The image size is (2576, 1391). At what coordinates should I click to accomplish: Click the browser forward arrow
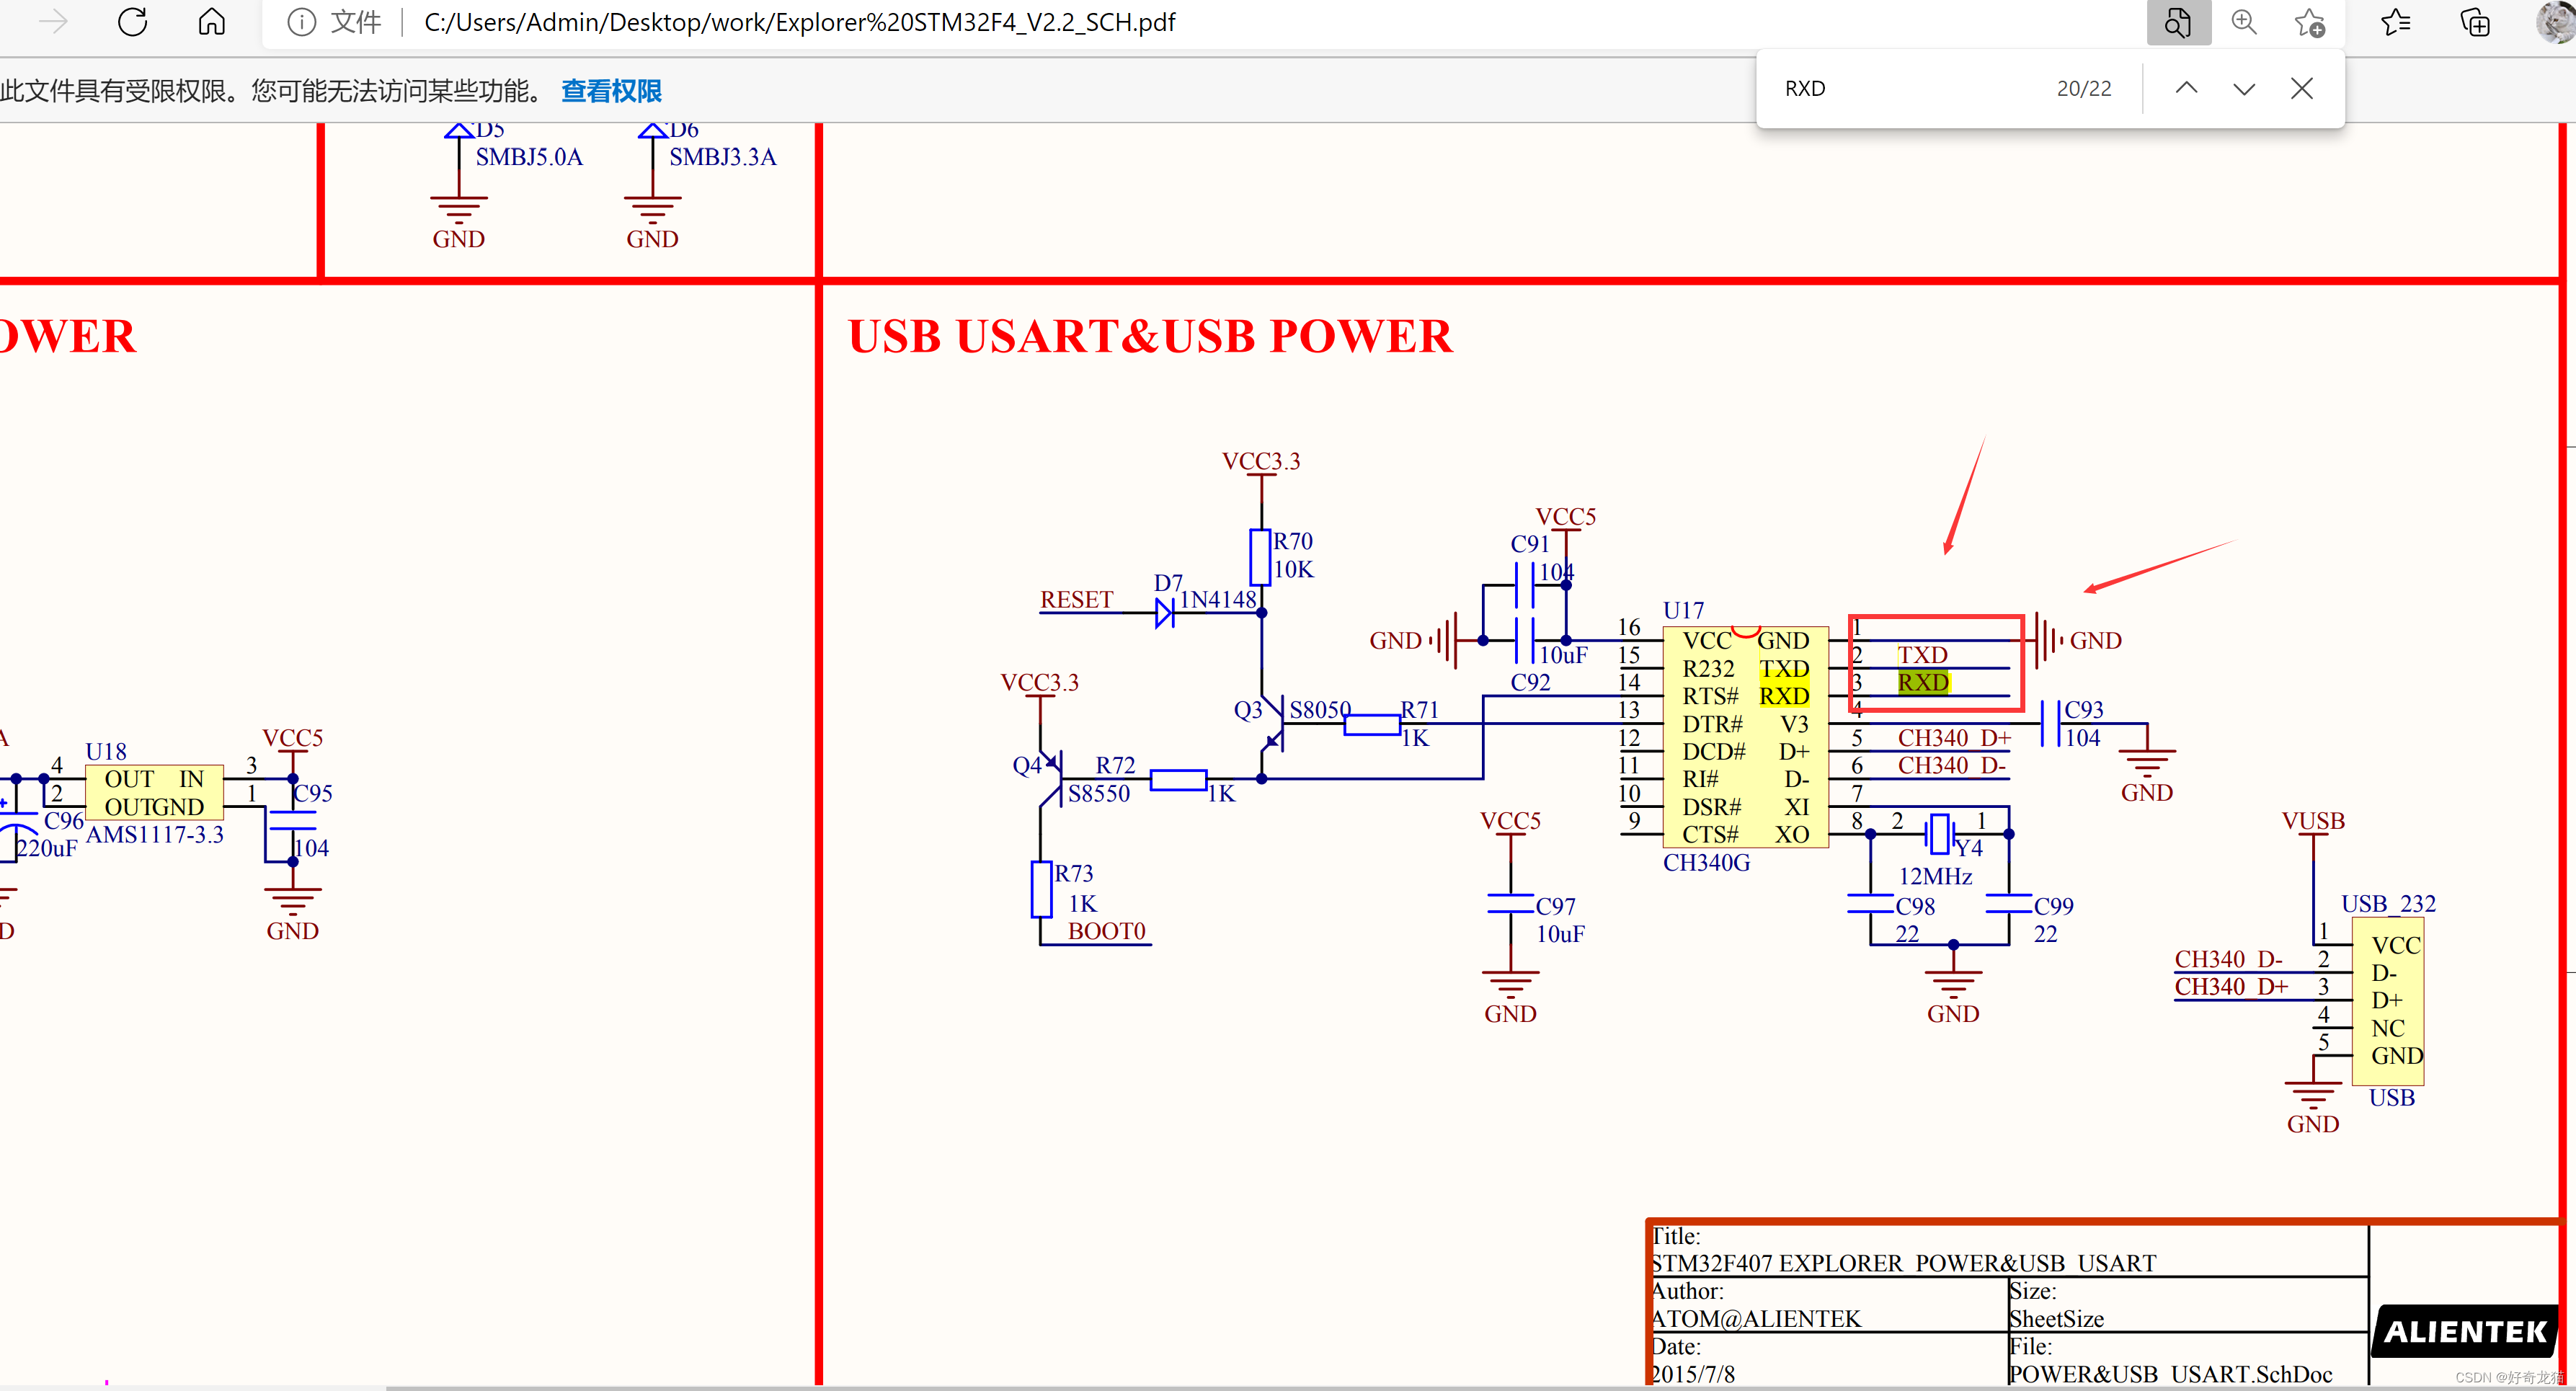point(53,22)
